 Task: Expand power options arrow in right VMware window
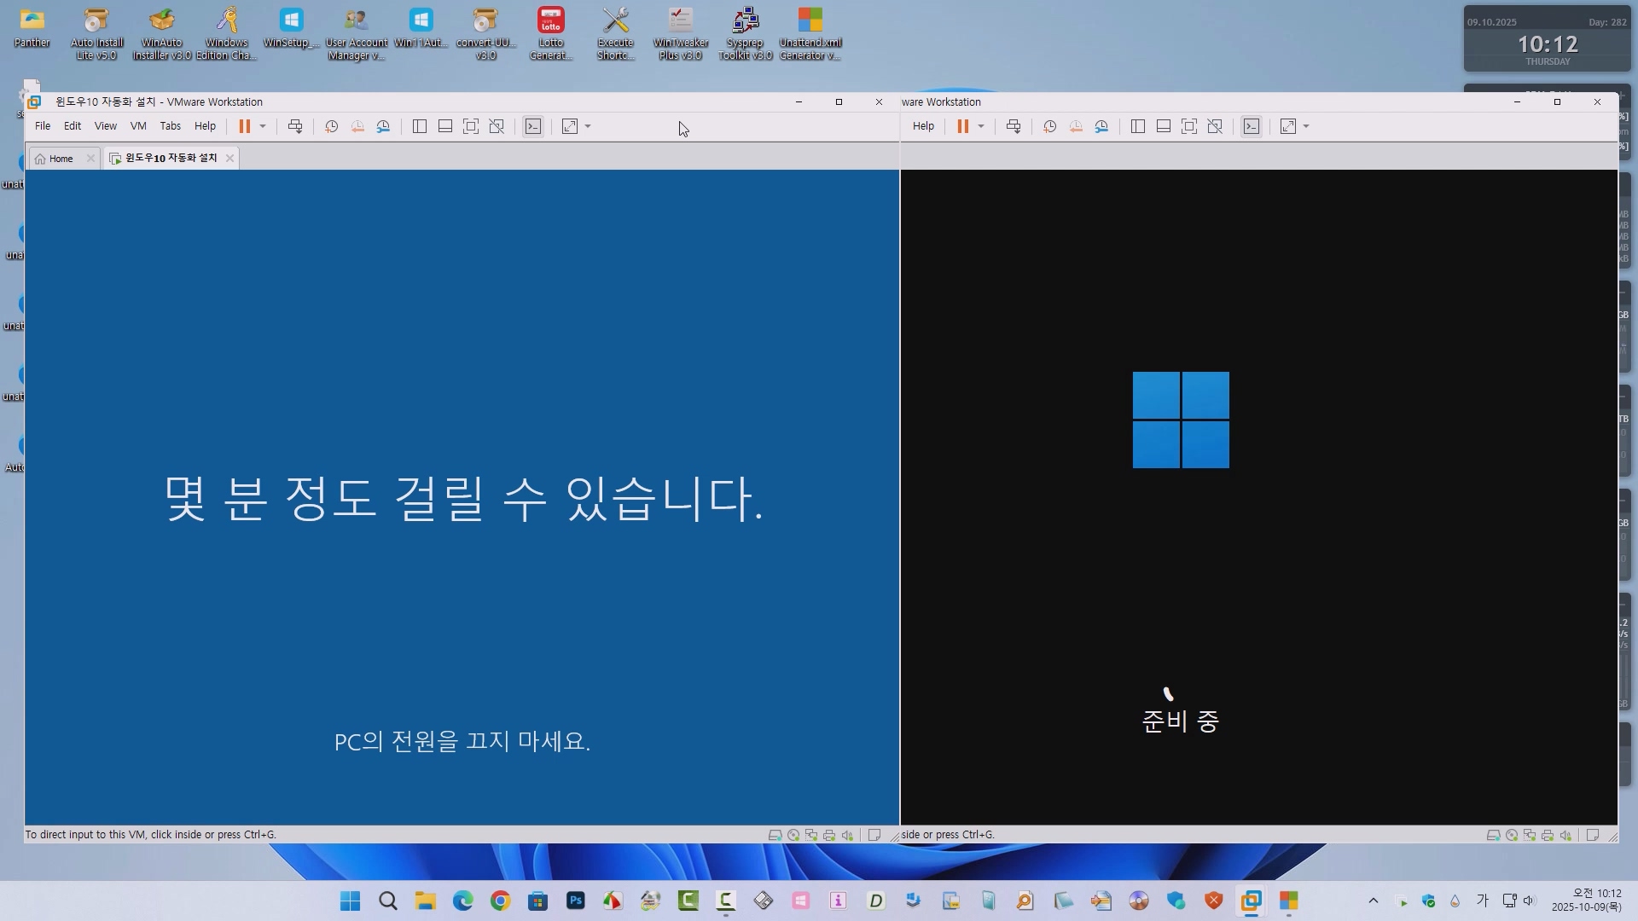click(x=981, y=126)
